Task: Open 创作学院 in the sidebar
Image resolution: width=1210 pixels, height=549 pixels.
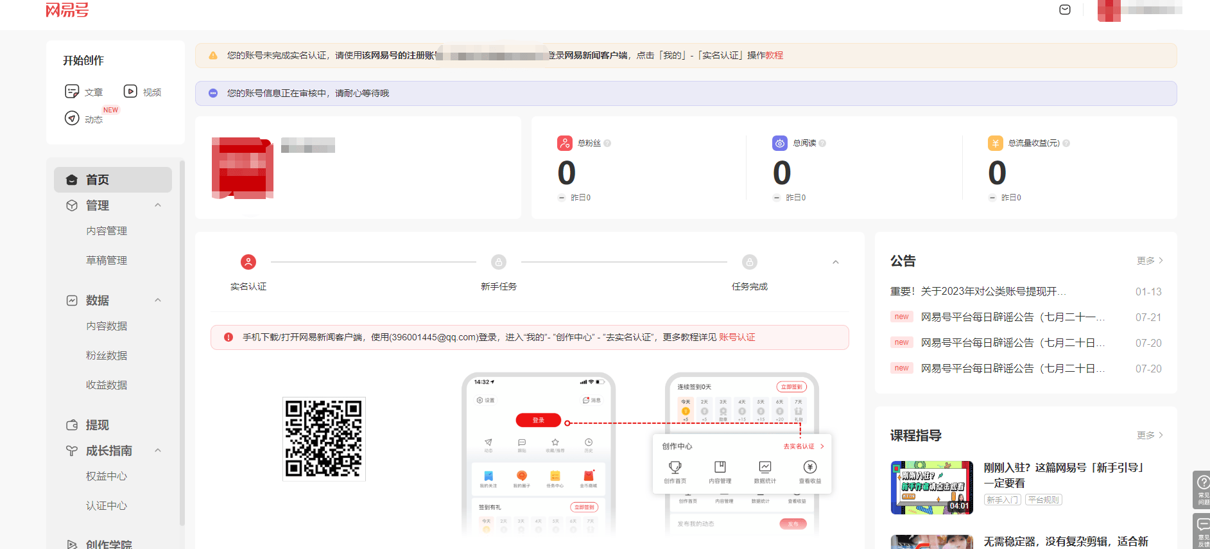Action: click(x=108, y=544)
